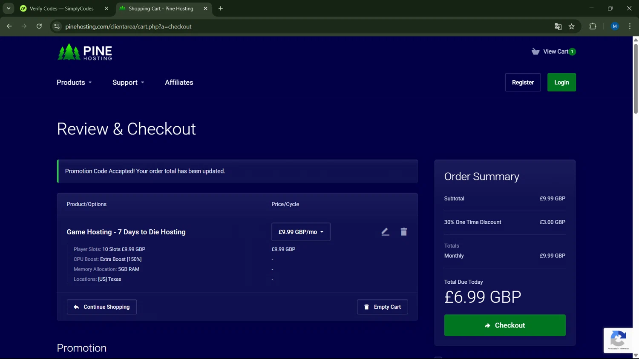Click the Total Due Today £6.99 GBP amount
The width and height of the screenshot is (639, 359).
tap(483, 297)
